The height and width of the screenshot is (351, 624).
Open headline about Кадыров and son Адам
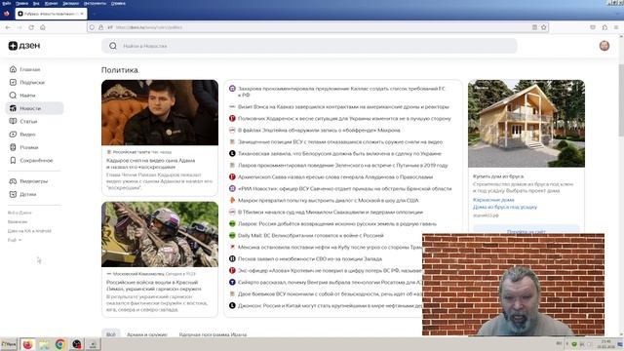(151, 164)
